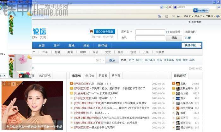Open the Print dropdown arrow

tap(182, 16)
